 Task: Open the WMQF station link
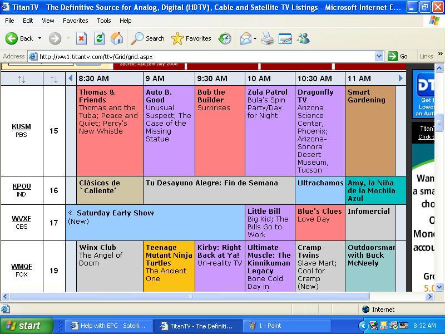(22, 267)
